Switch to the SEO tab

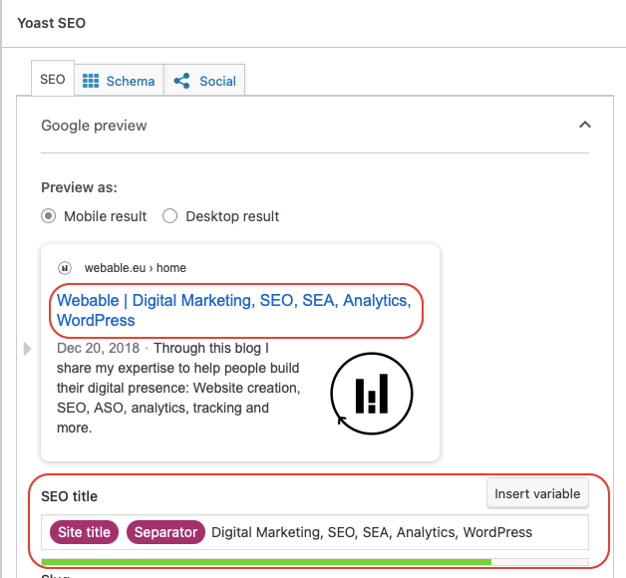[52, 79]
